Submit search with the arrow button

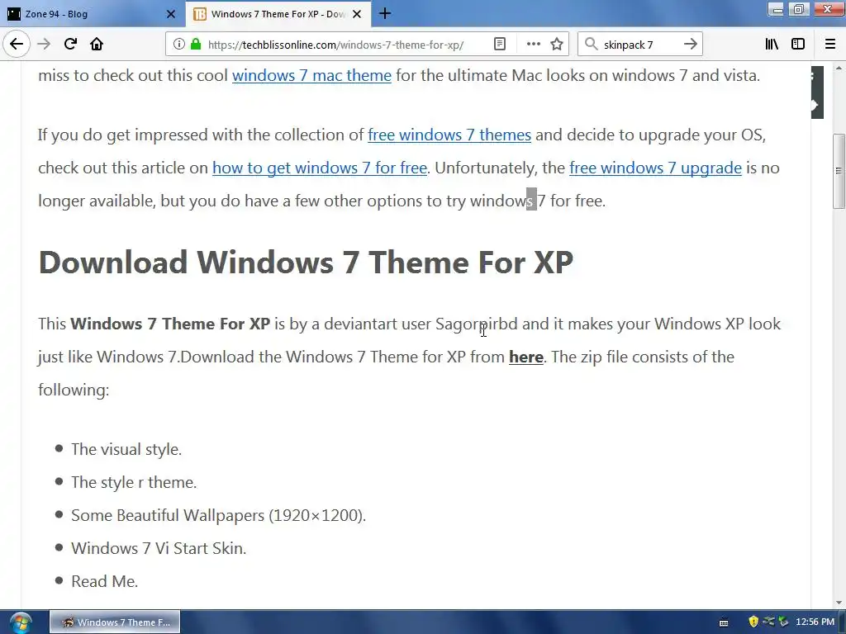pyautogui.click(x=691, y=45)
